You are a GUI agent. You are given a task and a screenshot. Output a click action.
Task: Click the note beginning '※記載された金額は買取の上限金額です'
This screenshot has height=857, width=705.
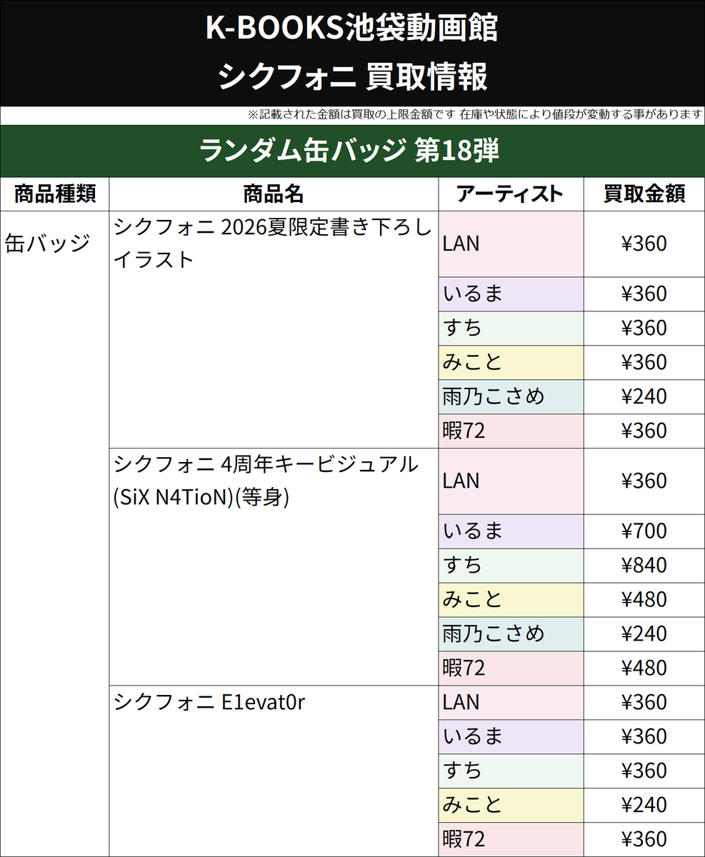(x=475, y=114)
